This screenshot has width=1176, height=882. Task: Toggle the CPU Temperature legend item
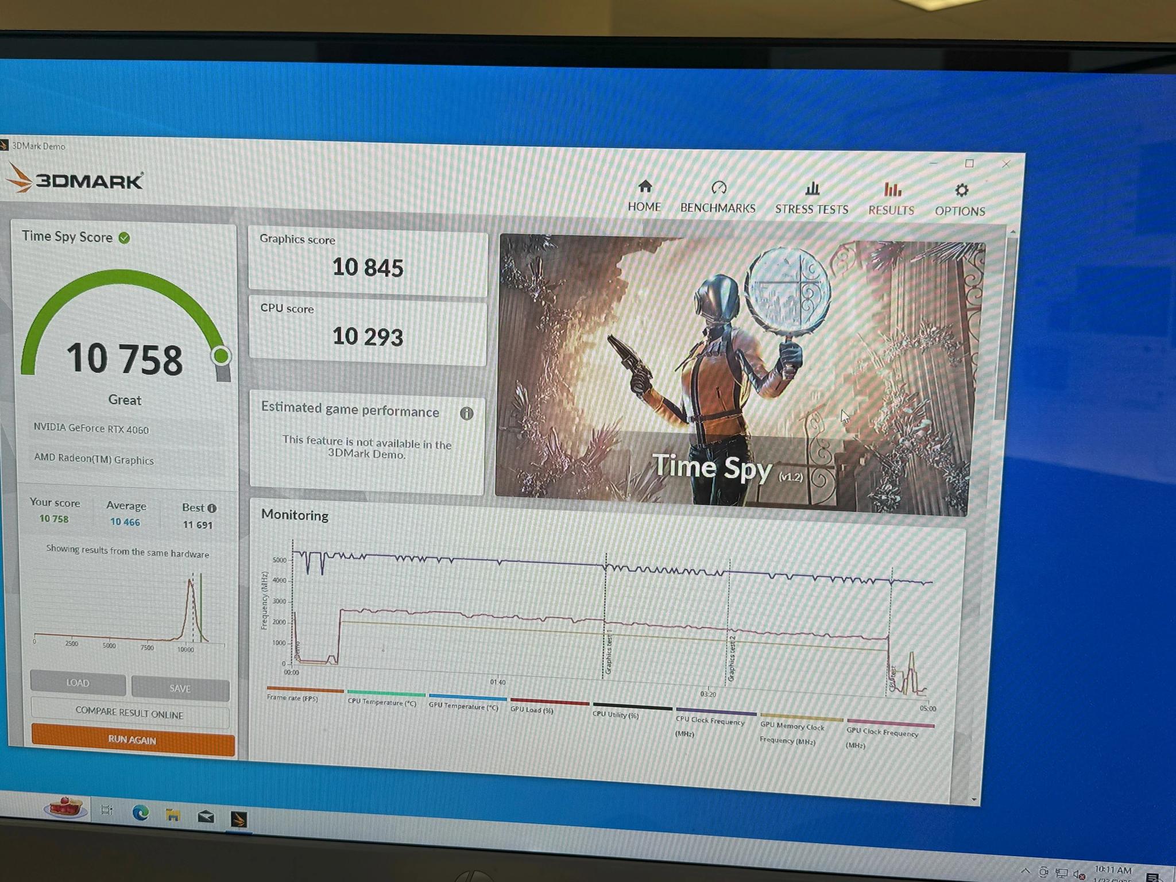pos(385,698)
